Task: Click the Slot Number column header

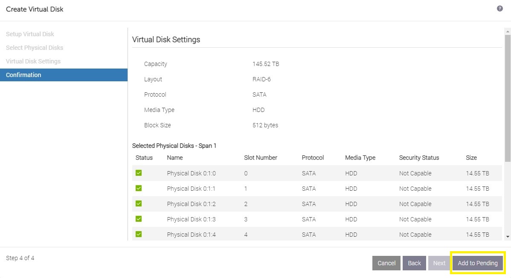Action: [x=260, y=158]
